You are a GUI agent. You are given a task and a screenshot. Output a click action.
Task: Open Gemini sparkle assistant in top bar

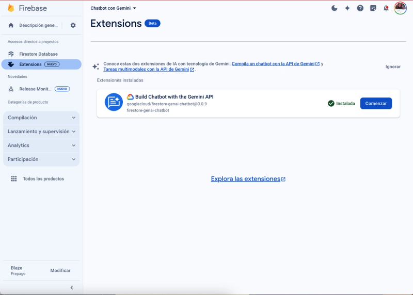[x=347, y=8]
